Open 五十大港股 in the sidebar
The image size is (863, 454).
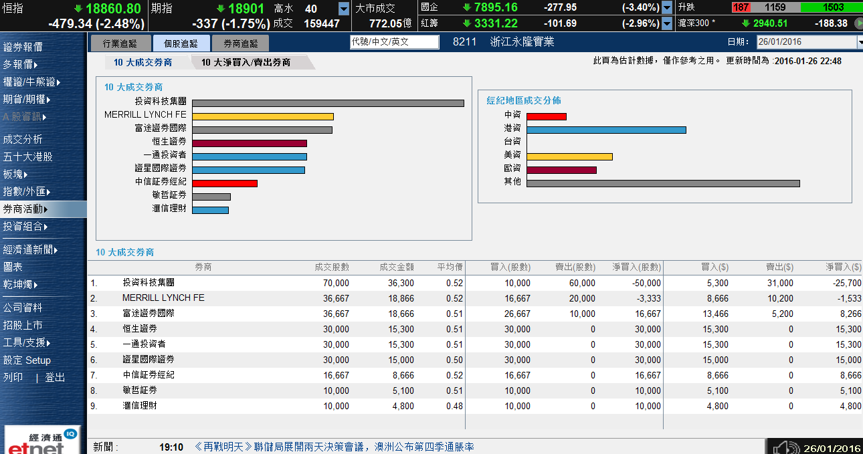tap(27, 156)
